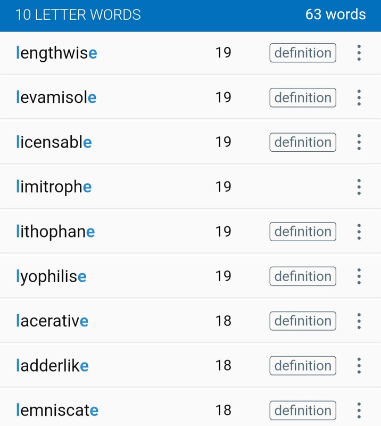Select the word lengthwise
This screenshot has height=426, width=381.
point(56,53)
